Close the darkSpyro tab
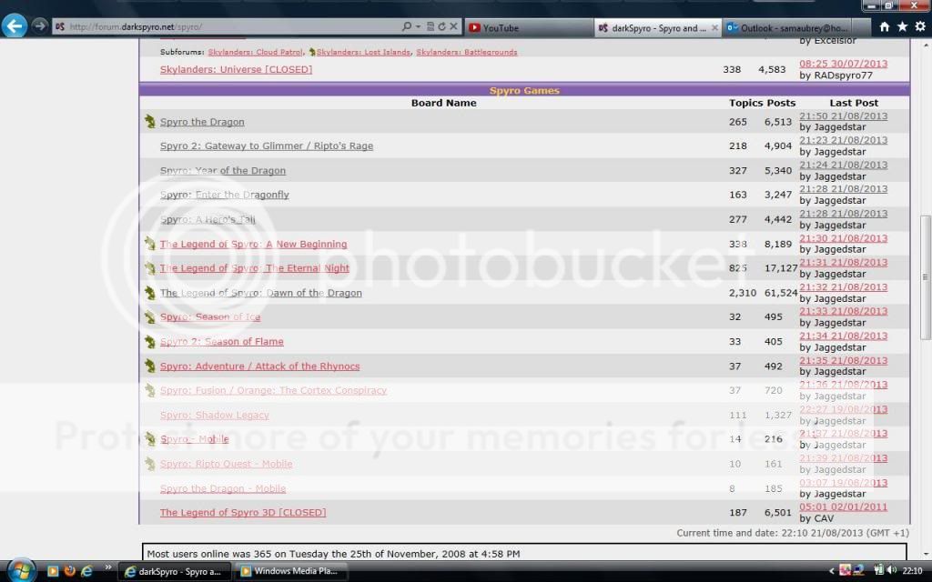 [x=714, y=28]
